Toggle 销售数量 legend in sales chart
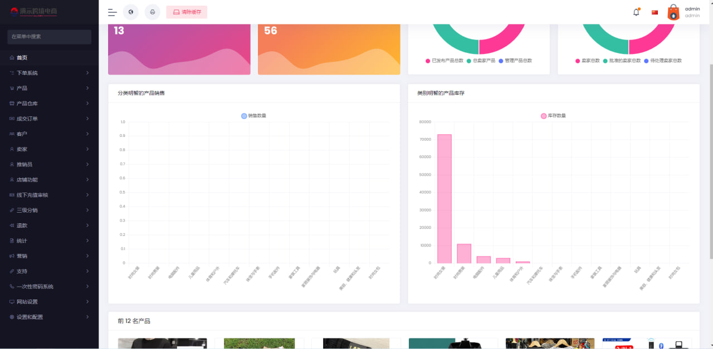This screenshot has width=713, height=349. click(x=253, y=116)
